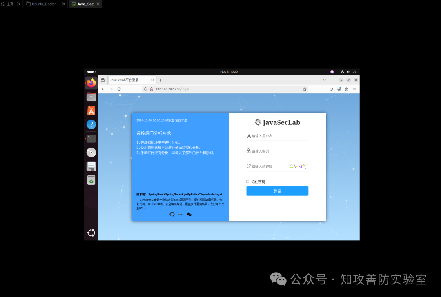This screenshot has height=297, width=441.
Task: Open a new browser tab
Action: pyautogui.click(x=160, y=80)
